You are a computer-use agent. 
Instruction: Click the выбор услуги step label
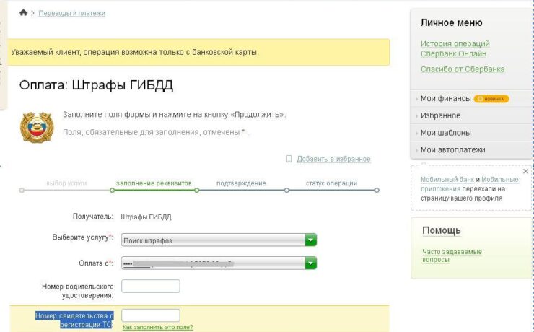click(66, 183)
